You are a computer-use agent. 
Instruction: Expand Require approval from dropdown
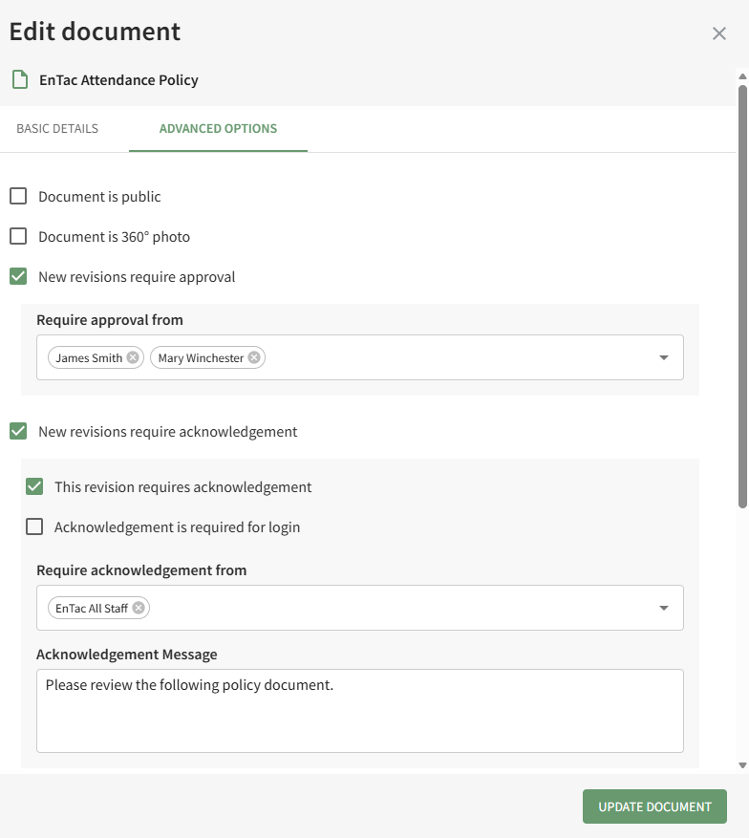(663, 357)
